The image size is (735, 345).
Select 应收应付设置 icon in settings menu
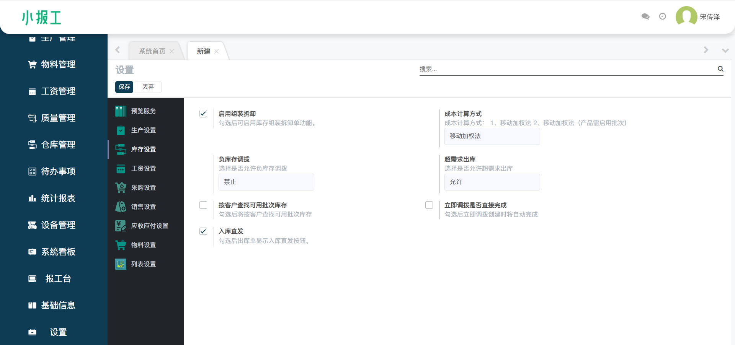pyautogui.click(x=121, y=226)
